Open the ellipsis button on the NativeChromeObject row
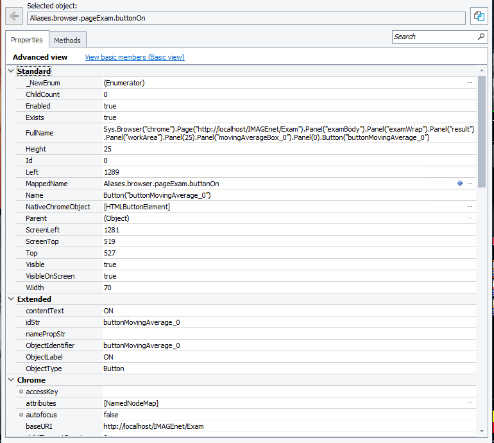This screenshot has height=443, width=494. coord(470,207)
